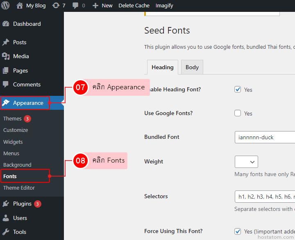Screen dimensions: 295x240
Task: Click the plus New content icon
Action: pyautogui.click(x=95, y=6)
